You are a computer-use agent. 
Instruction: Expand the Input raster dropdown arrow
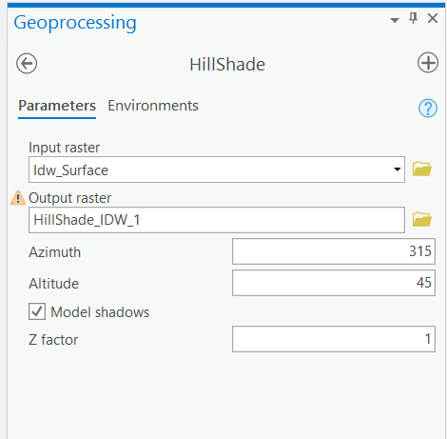tap(397, 170)
